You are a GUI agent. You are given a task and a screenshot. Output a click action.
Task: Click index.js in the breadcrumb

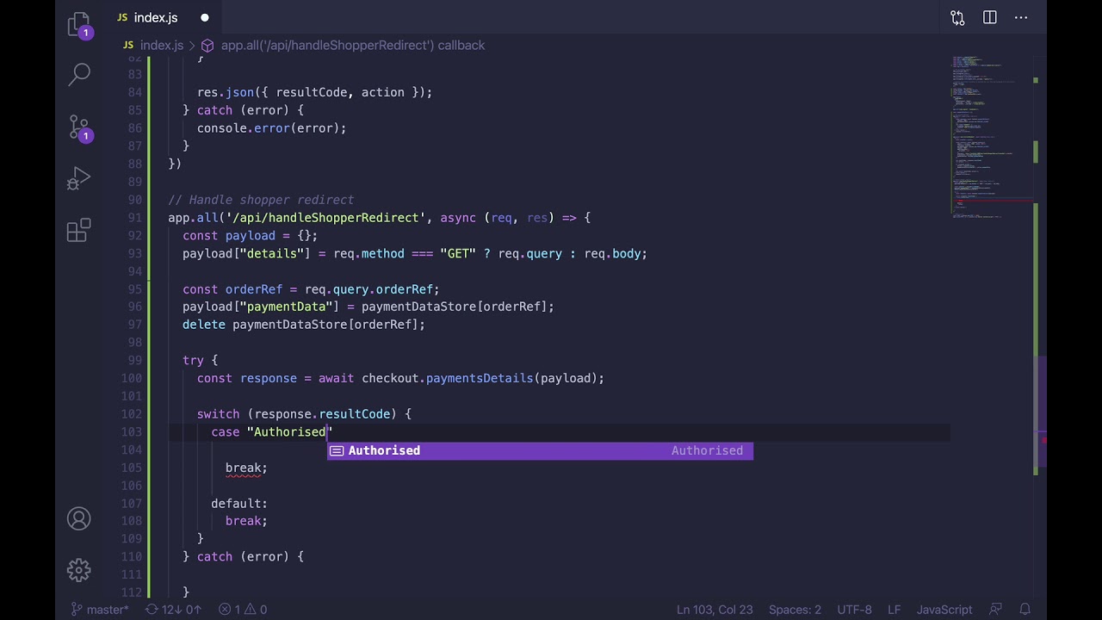point(162,45)
